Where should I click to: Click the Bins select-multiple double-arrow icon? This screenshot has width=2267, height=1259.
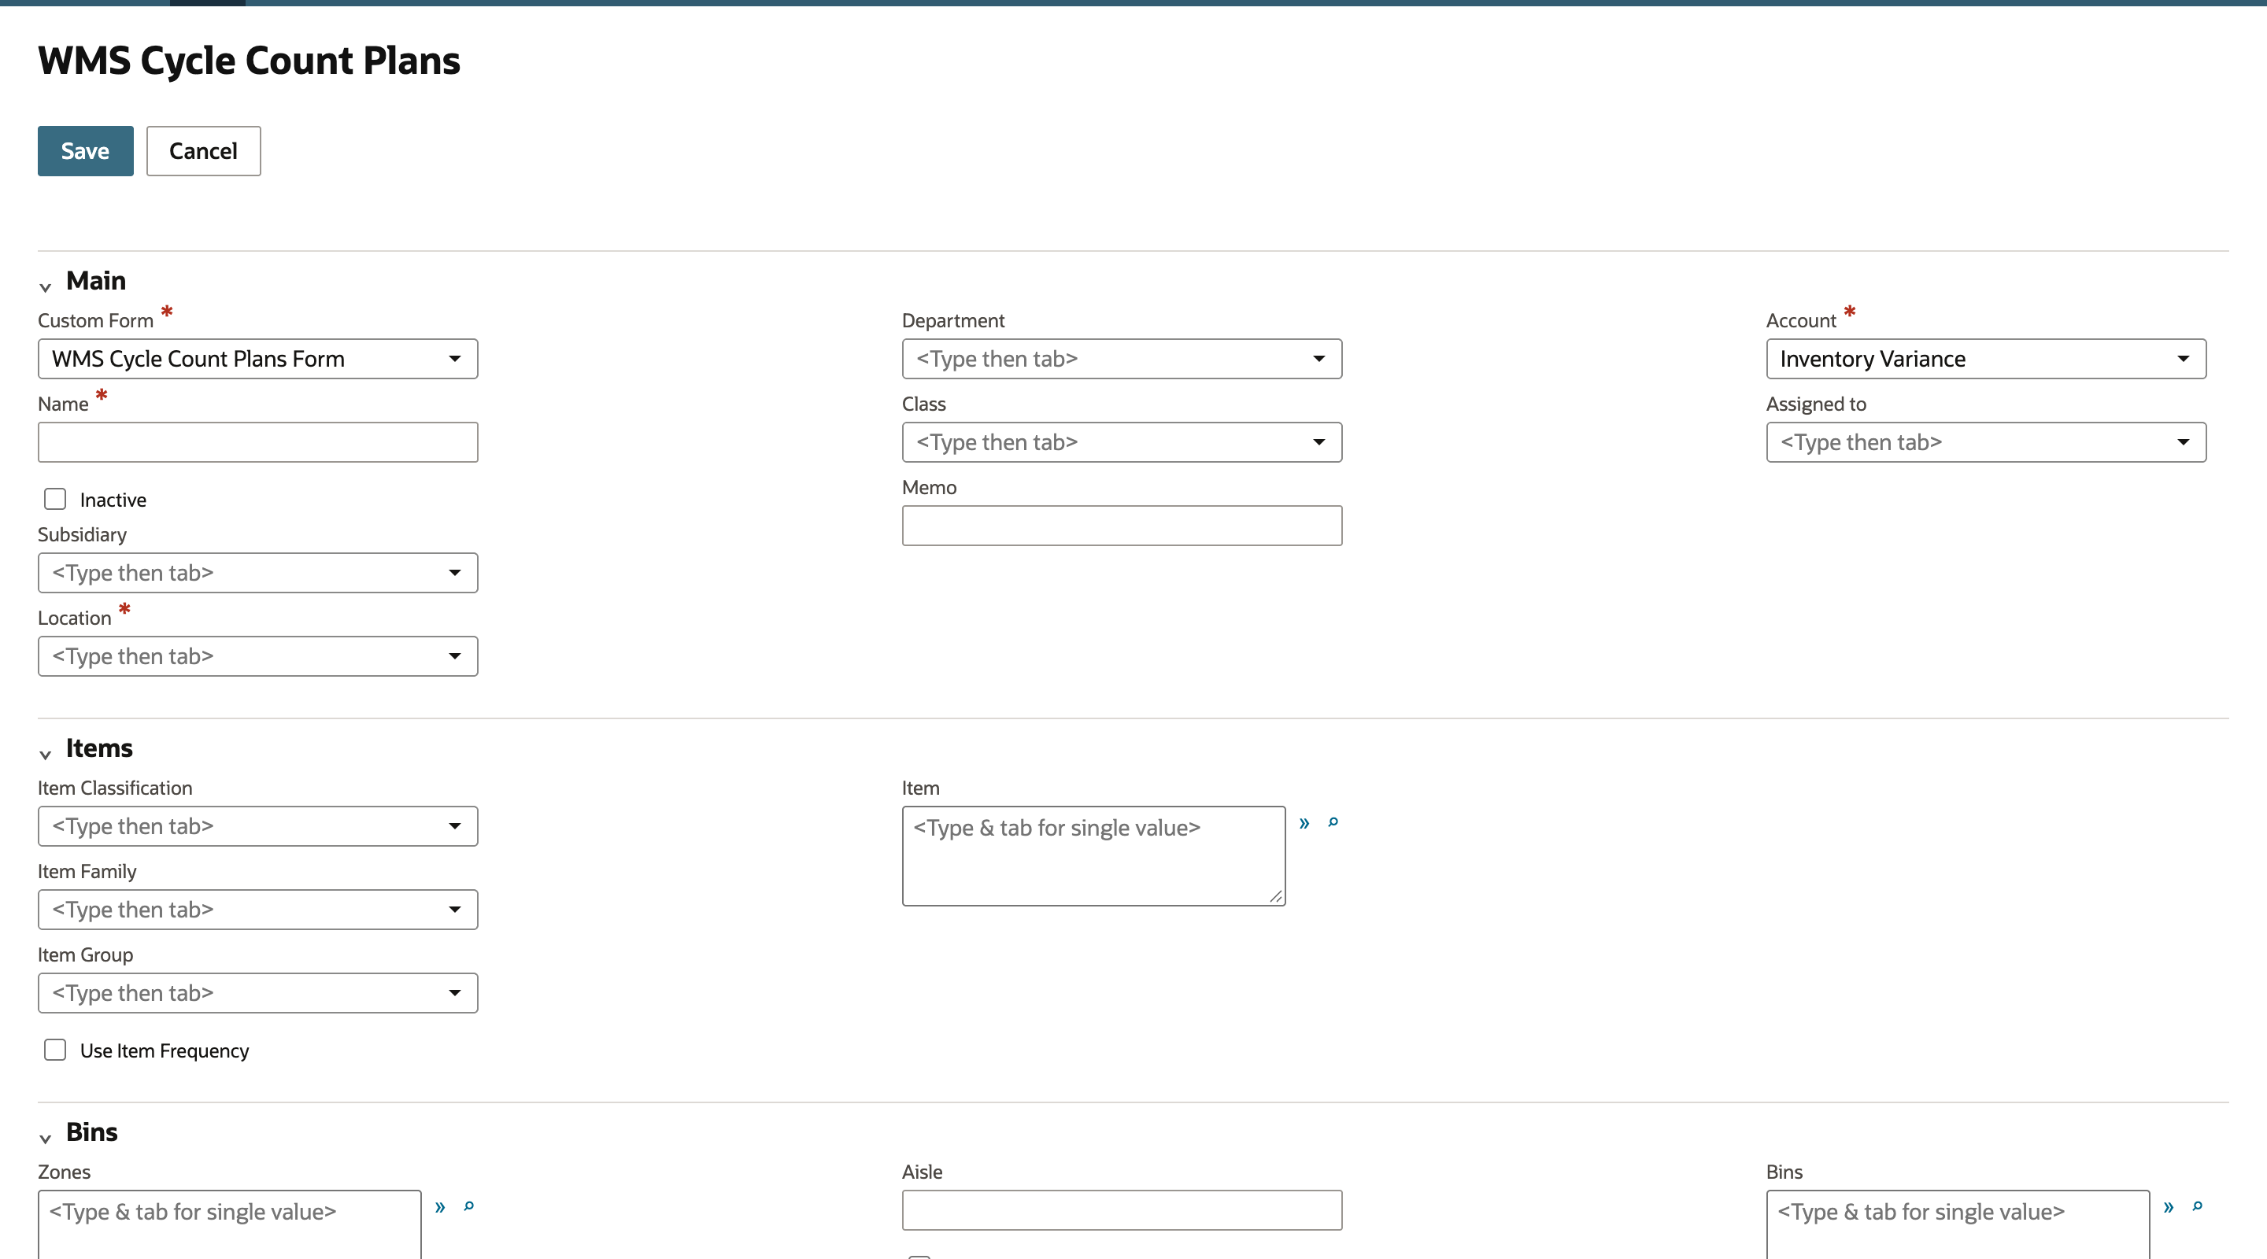coord(2169,1206)
